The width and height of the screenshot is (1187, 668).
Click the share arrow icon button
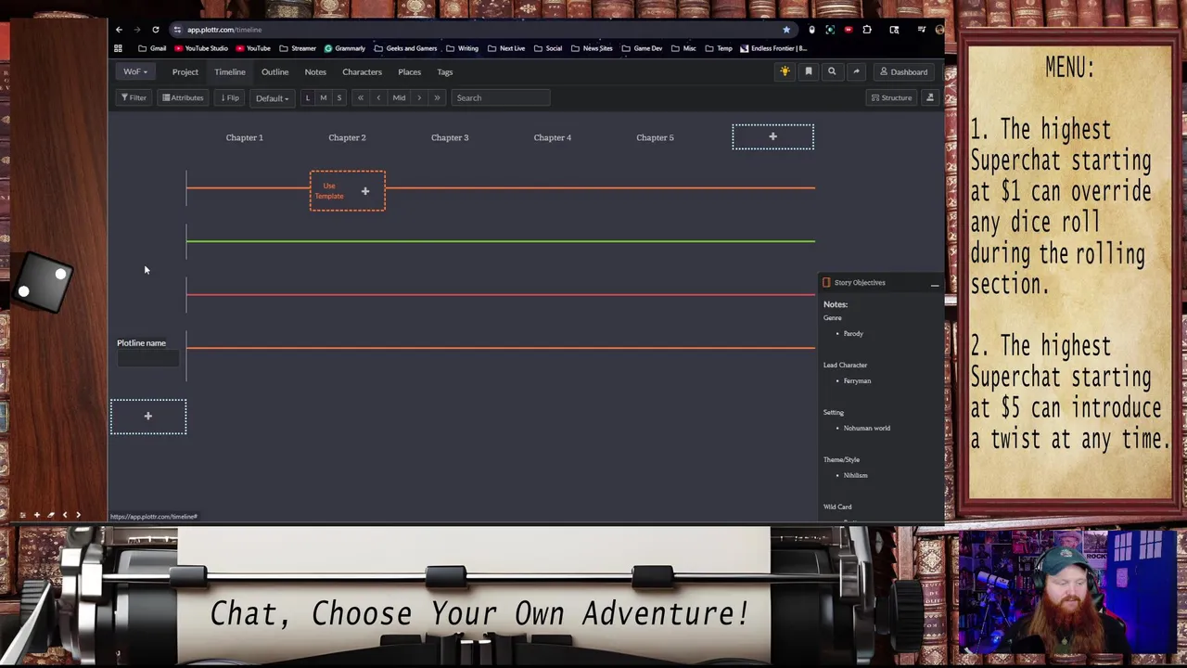click(856, 71)
